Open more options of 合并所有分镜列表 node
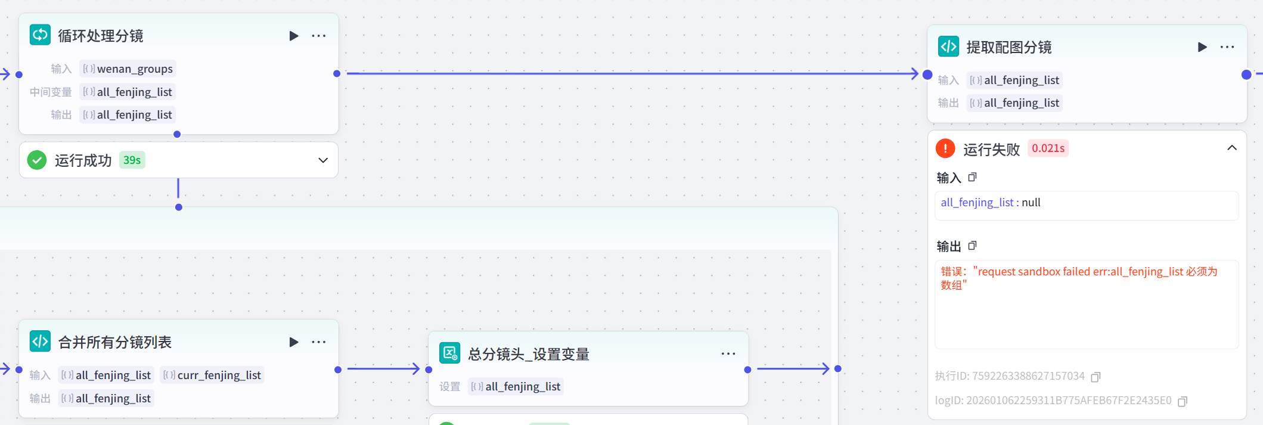 [x=319, y=342]
